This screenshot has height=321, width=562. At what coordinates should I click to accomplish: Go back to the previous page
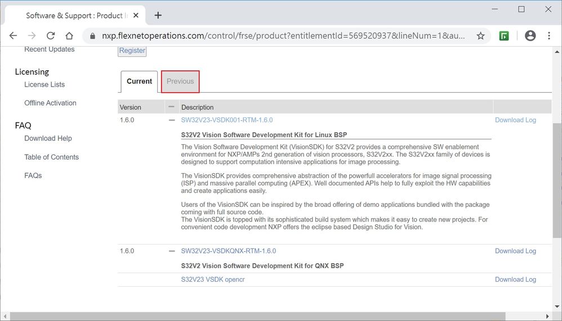click(x=14, y=35)
